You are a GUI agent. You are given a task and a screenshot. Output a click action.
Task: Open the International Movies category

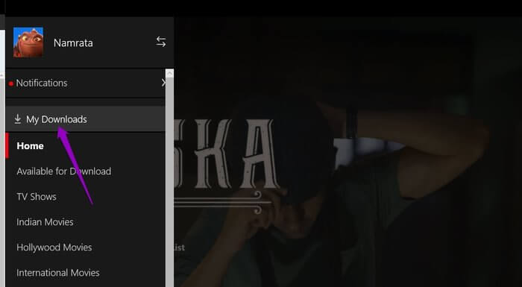(x=58, y=273)
